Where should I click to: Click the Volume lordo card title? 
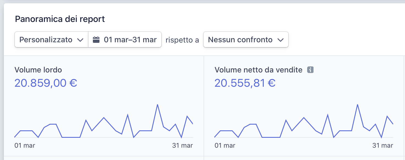click(x=38, y=70)
